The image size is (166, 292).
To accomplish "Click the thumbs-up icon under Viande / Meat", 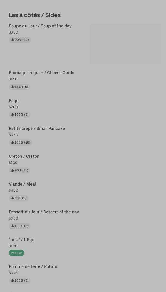I will [12, 198].
